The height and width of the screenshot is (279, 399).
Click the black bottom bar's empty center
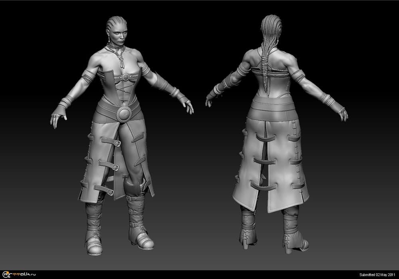199,275
